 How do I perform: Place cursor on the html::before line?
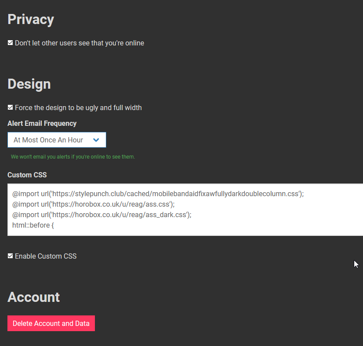33,225
